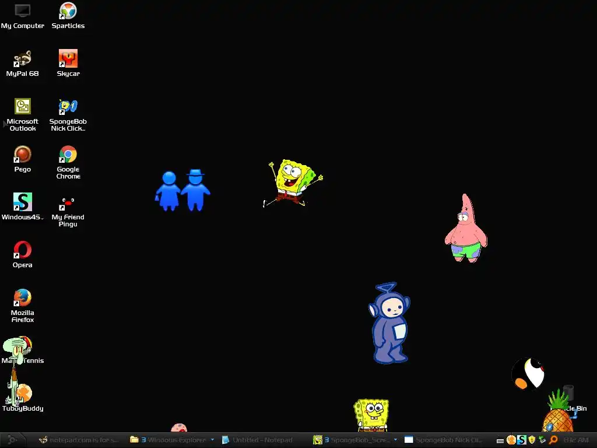The image size is (597, 448).
Task: Click the blue Tinky Winky Teletubby
Action: (x=389, y=323)
